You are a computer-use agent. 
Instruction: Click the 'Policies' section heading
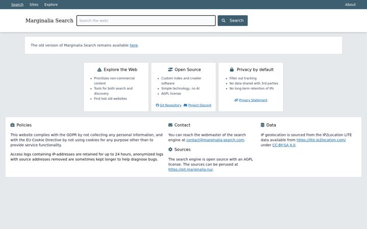[24, 125]
